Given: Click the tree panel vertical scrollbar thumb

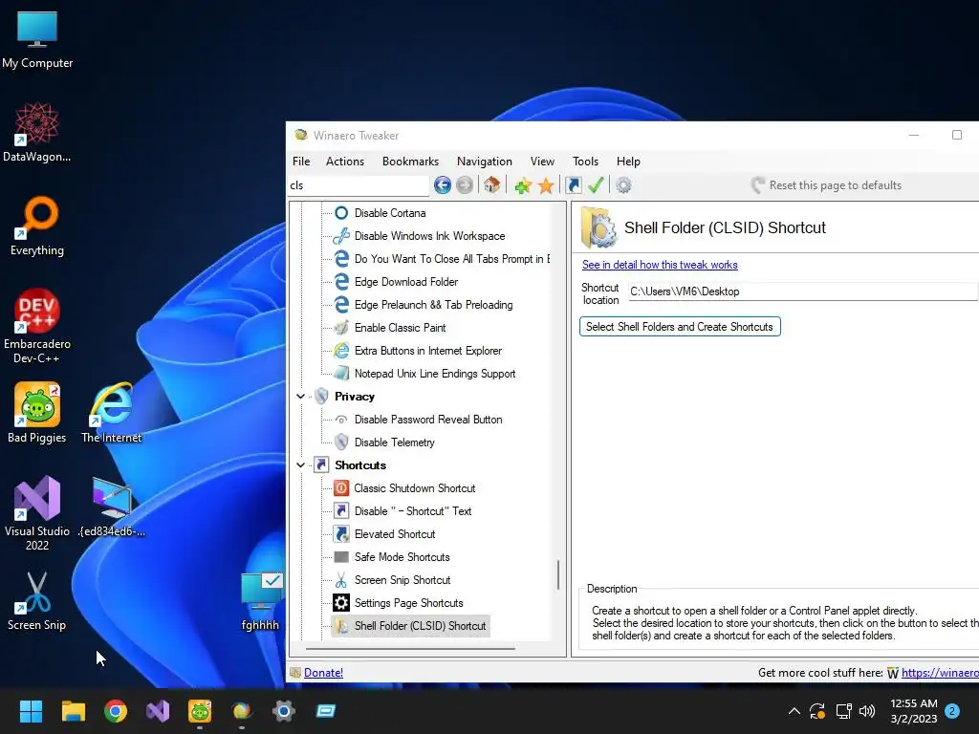Looking at the screenshot, I should 558,574.
